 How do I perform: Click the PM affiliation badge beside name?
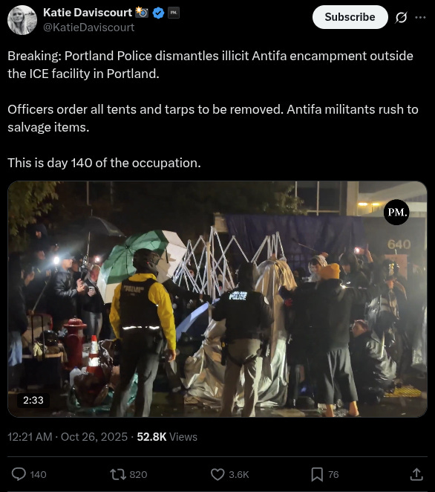coord(174,13)
